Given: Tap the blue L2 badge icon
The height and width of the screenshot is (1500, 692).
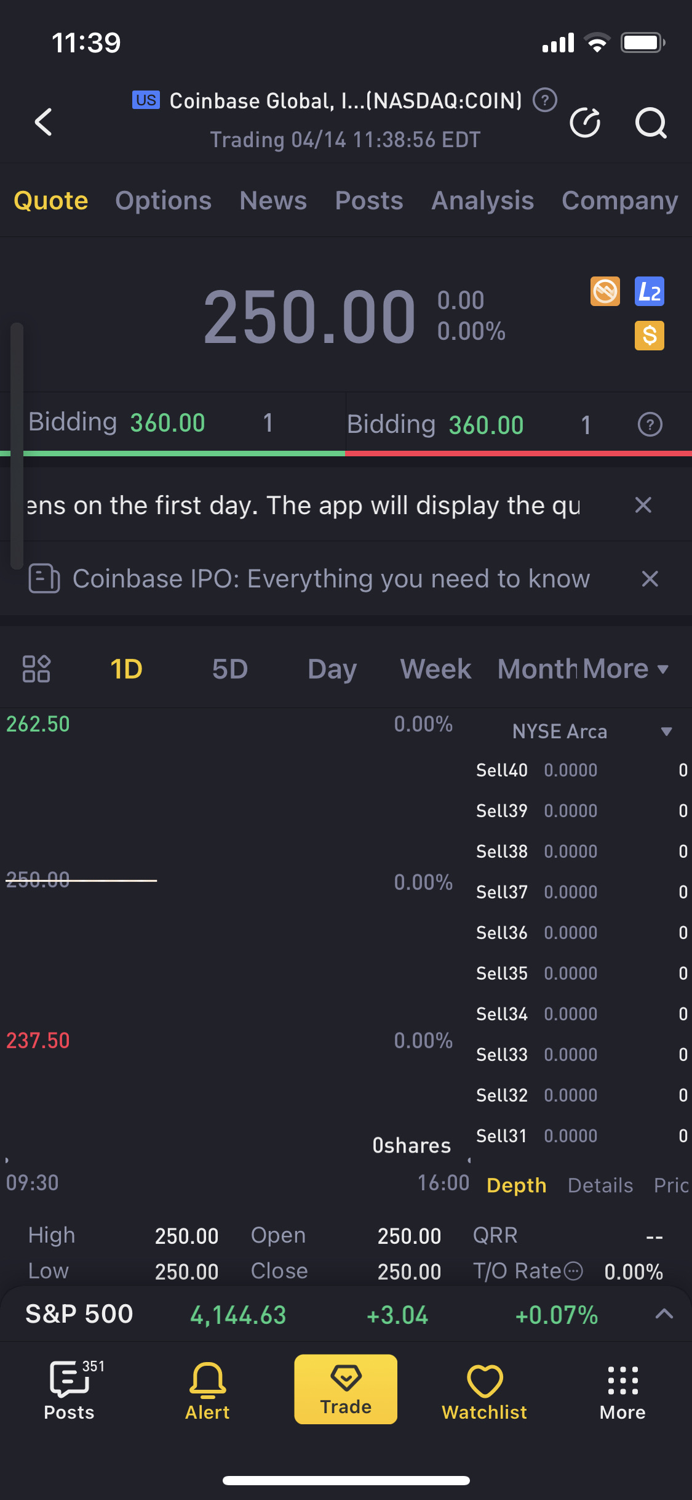Looking at the screenshot, I should tap(649, 291).
